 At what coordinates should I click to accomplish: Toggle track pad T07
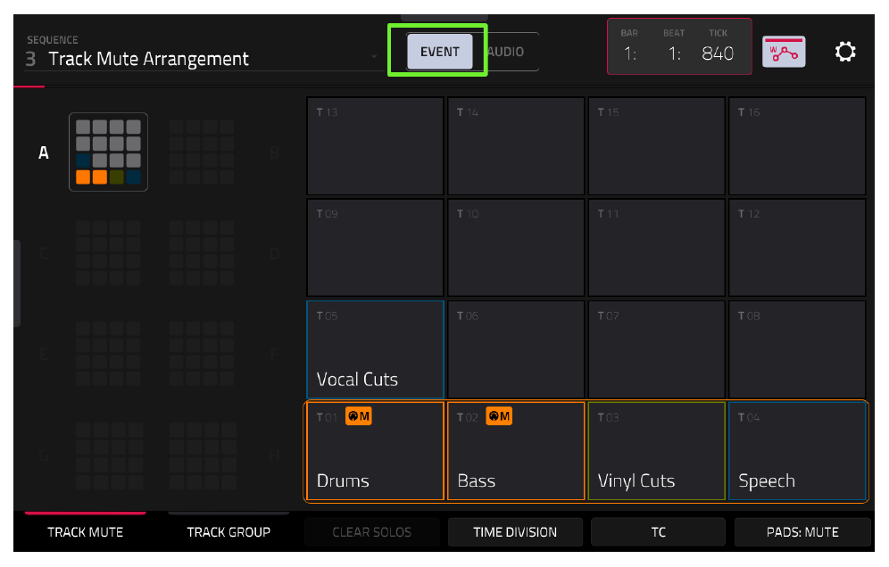657,349
